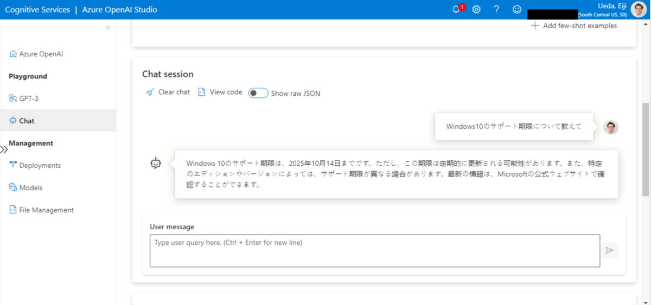Click into the User message text box
651x305 pixels.
[375, 251]
